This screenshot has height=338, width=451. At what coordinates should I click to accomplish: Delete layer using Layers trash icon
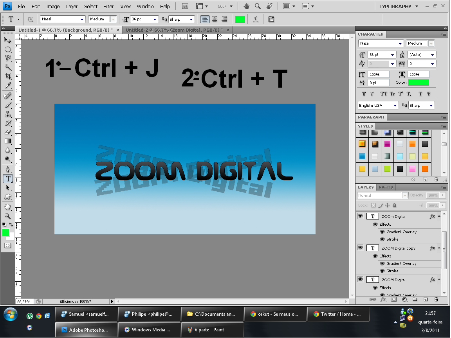point(436,299)
